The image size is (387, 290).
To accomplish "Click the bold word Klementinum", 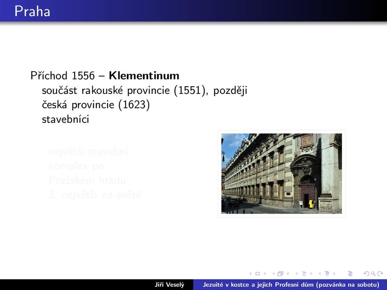I will [144, 75].
